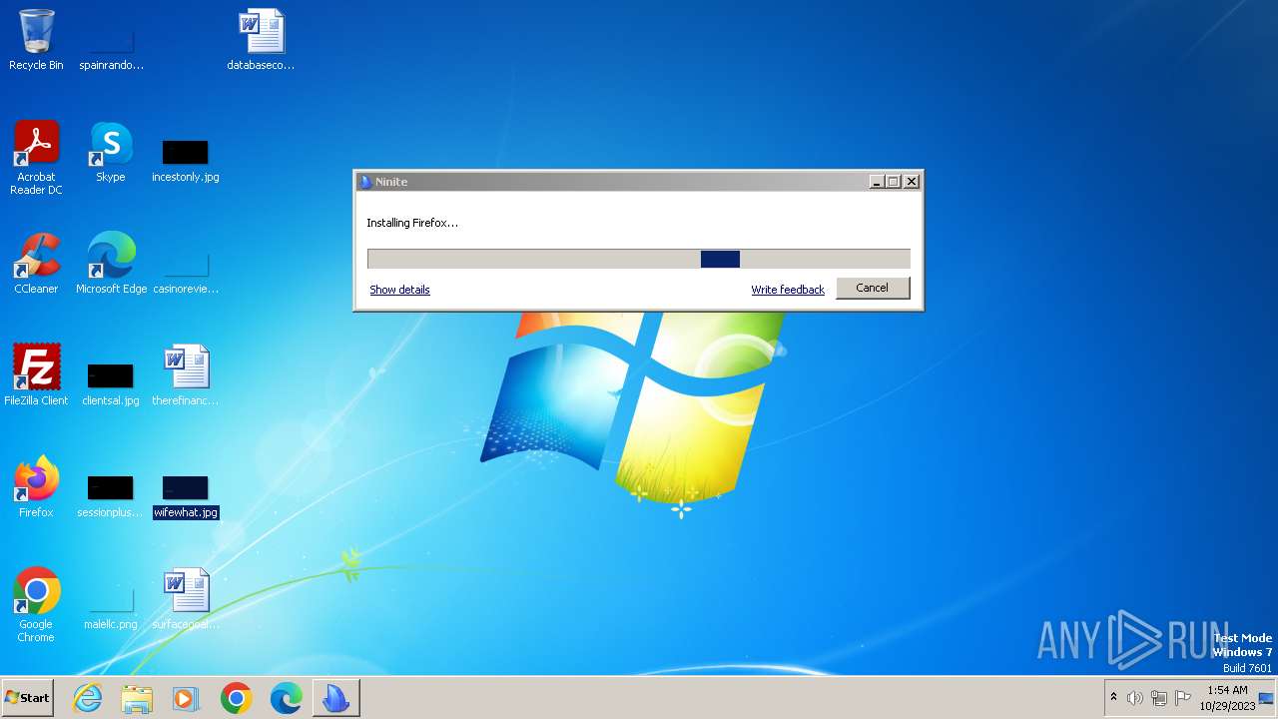
Task: Open Internet Explorer from taskbar
Action: [88, 698]
